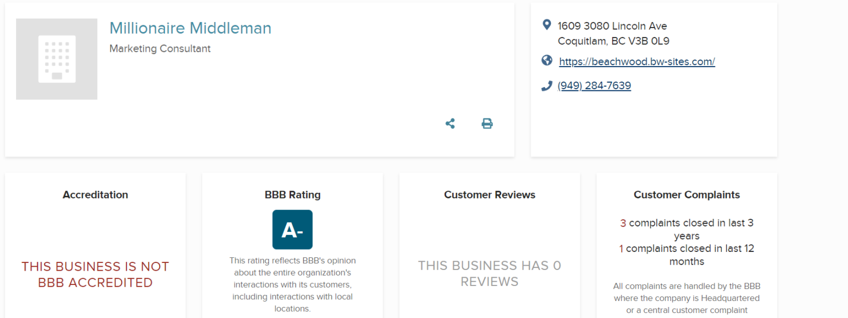Click the Marketing Consultant category text
Viewport: 848px width, 318px height.
(x=160, y=48)
